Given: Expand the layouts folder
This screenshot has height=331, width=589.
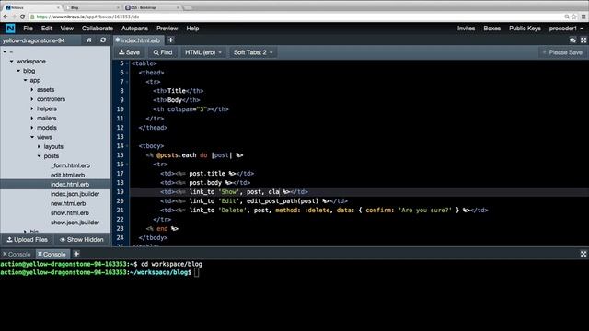Looking at the screenshot, I should pyautogui.click(x=39, y=146).
